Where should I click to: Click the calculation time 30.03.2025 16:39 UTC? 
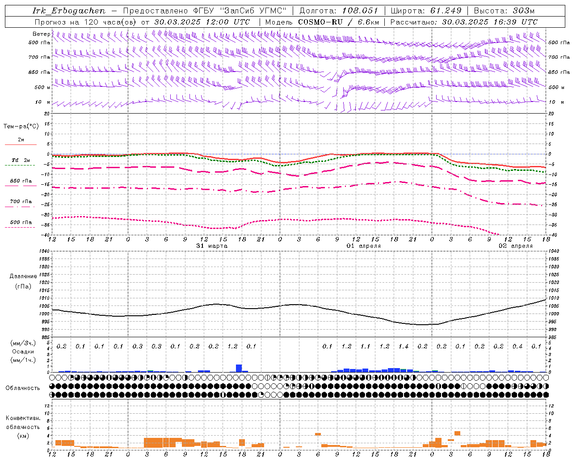(490, 22)
